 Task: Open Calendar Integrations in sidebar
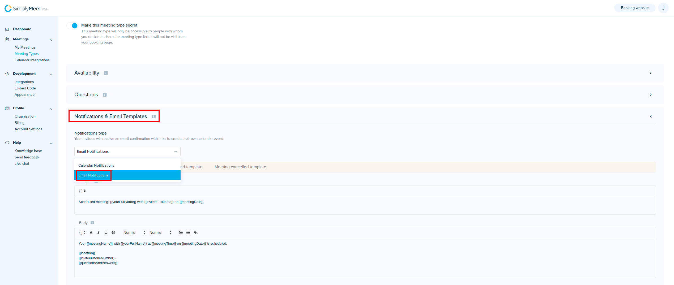point(32,60)
